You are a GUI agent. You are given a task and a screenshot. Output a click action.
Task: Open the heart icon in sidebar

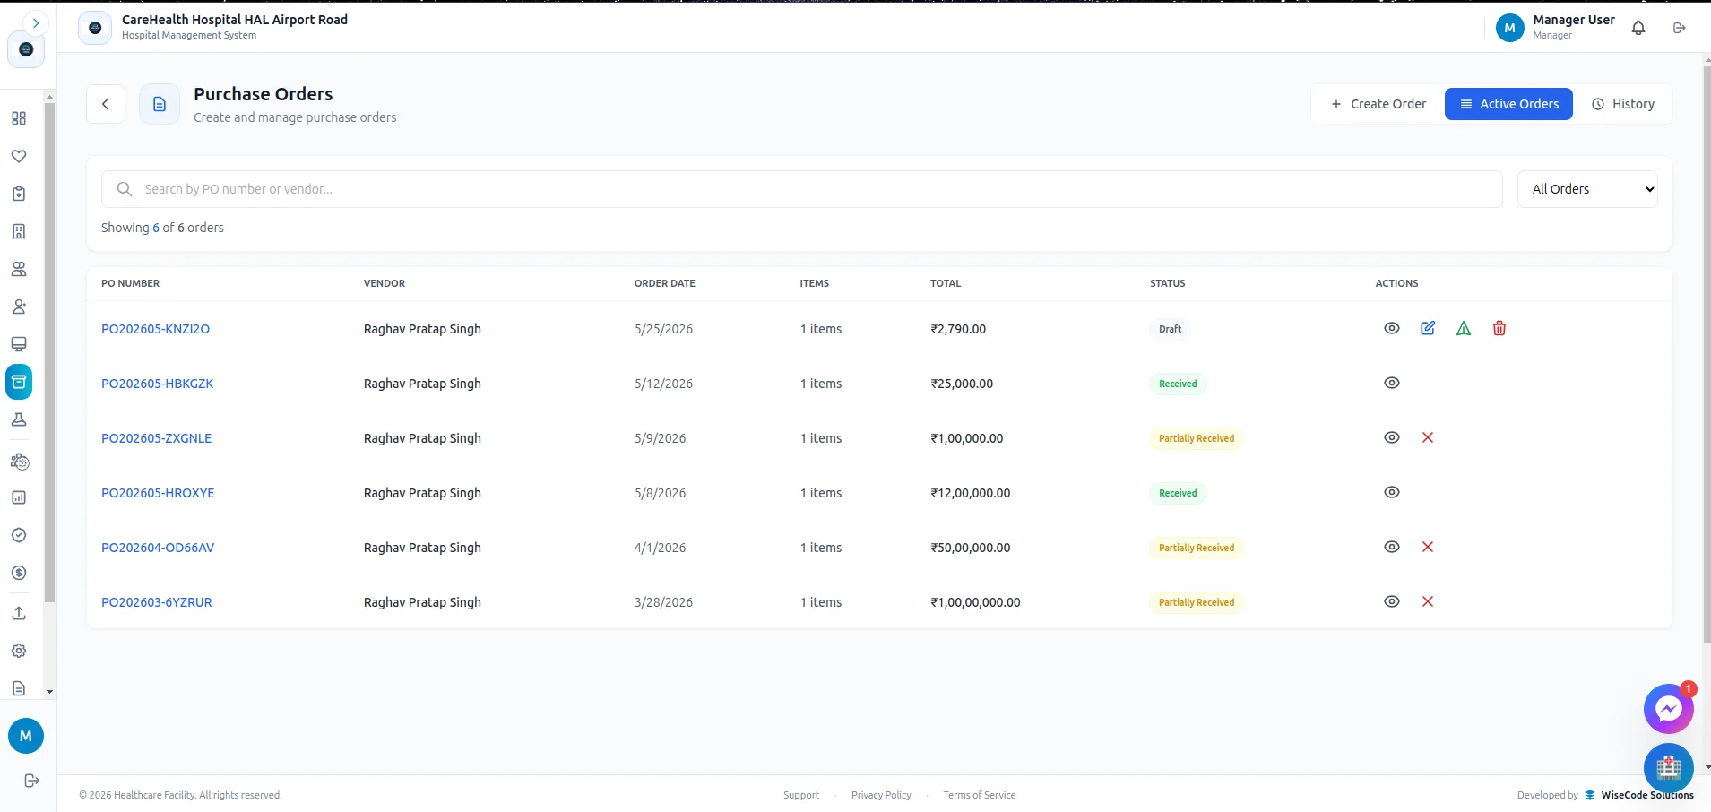point(19,156)
